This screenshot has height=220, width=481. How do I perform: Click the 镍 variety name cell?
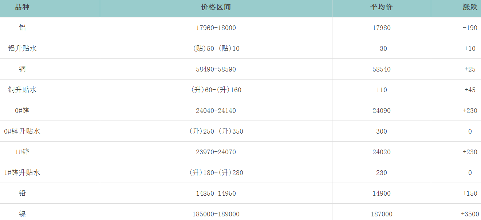coord(22,214)
